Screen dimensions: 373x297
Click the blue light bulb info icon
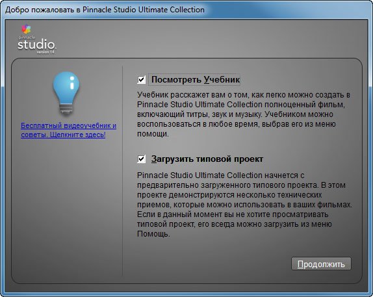coord(66,94)
